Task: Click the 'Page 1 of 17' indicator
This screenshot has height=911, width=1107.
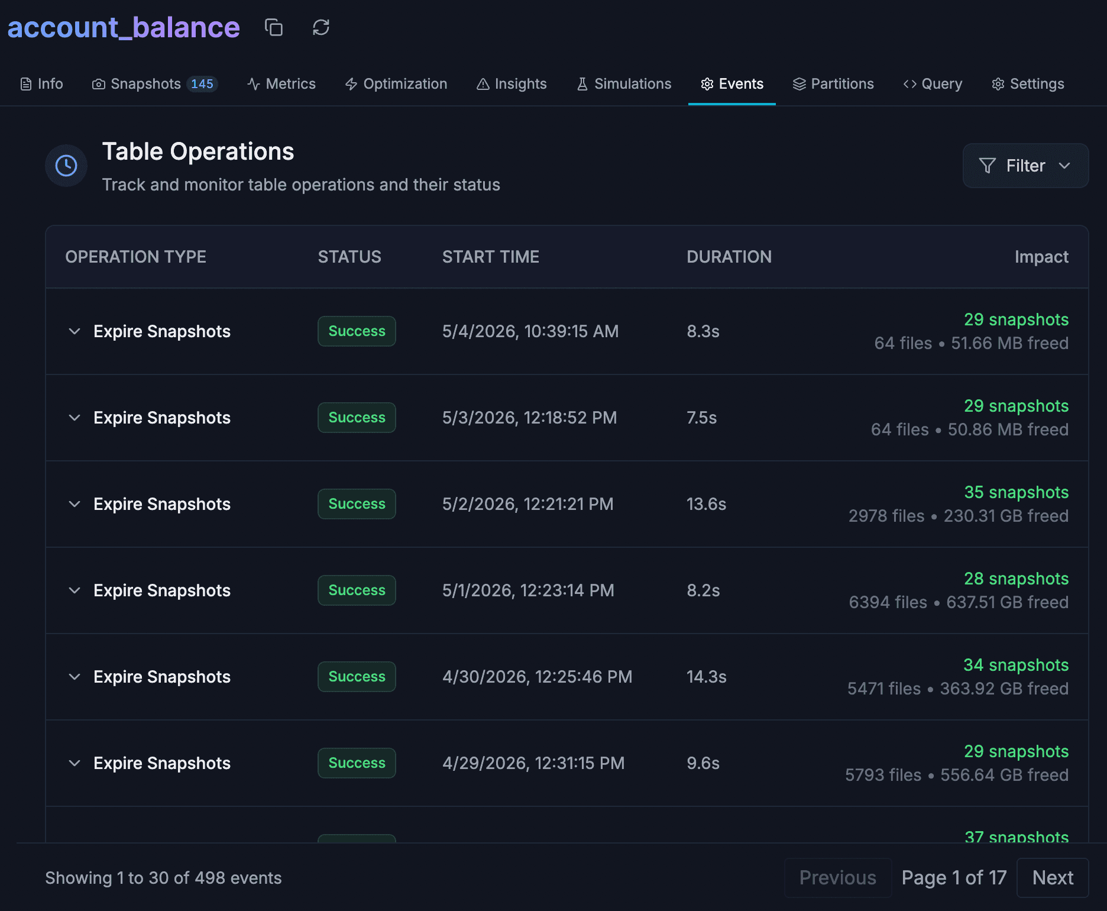Action: tap(954, 878)
